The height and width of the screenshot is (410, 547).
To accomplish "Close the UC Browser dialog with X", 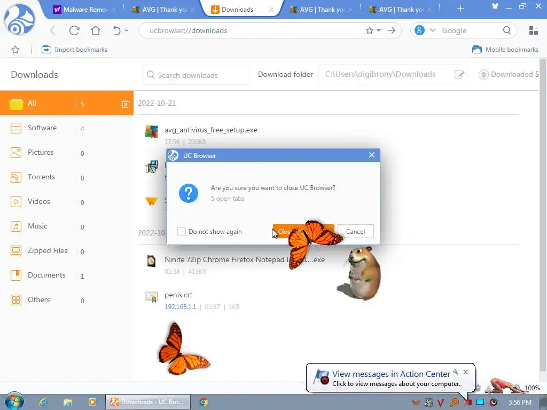I will point(372,155).
